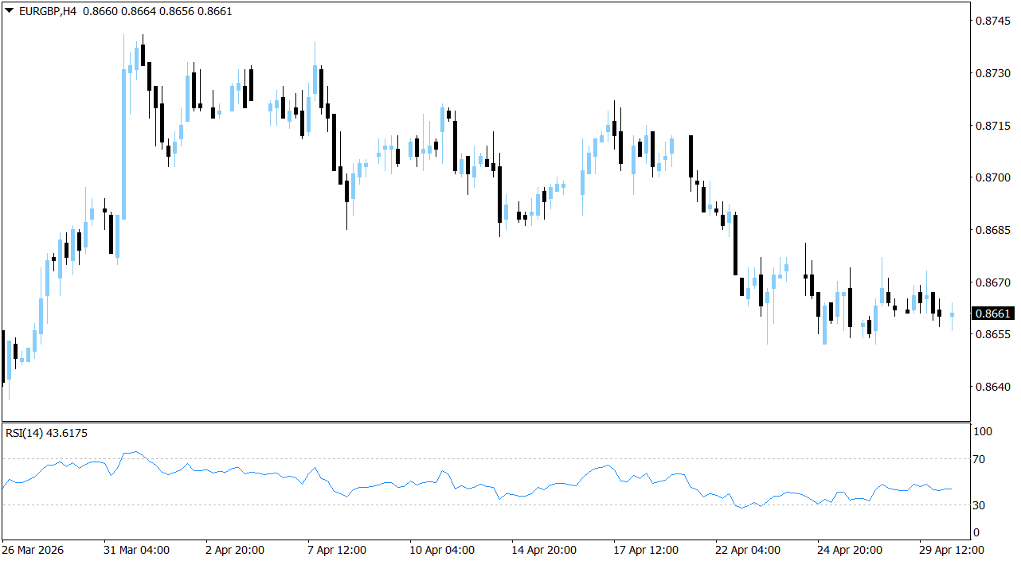Click the RSI scale 100 label
This screenshot has height=561, width=1021.
(984, 433)
